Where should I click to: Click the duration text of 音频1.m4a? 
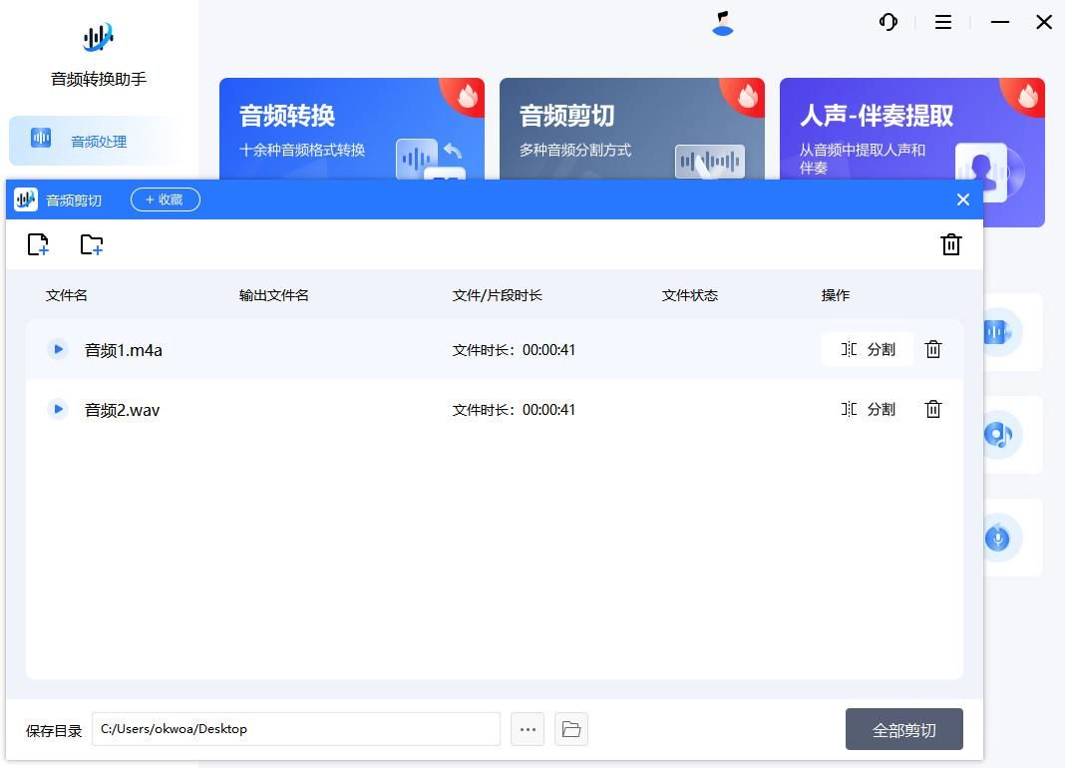[514, 350]
